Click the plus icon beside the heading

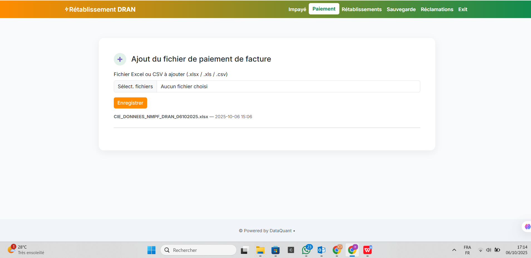click(120, 59)
